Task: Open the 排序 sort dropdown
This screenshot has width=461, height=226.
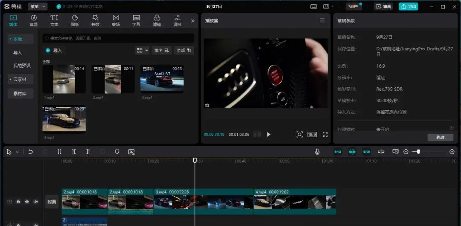Action: [x=161, y=50]
